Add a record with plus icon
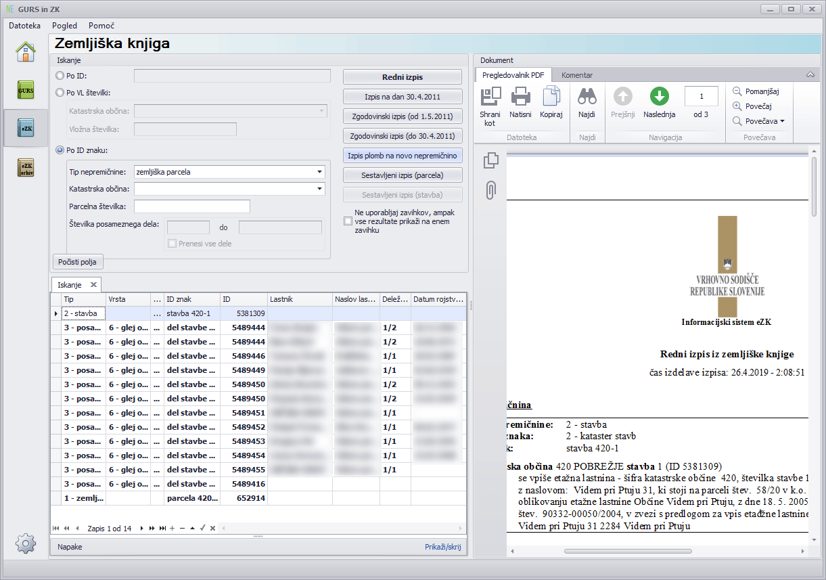The height and width of the screenshot is (580, 826). pos(173,528)
